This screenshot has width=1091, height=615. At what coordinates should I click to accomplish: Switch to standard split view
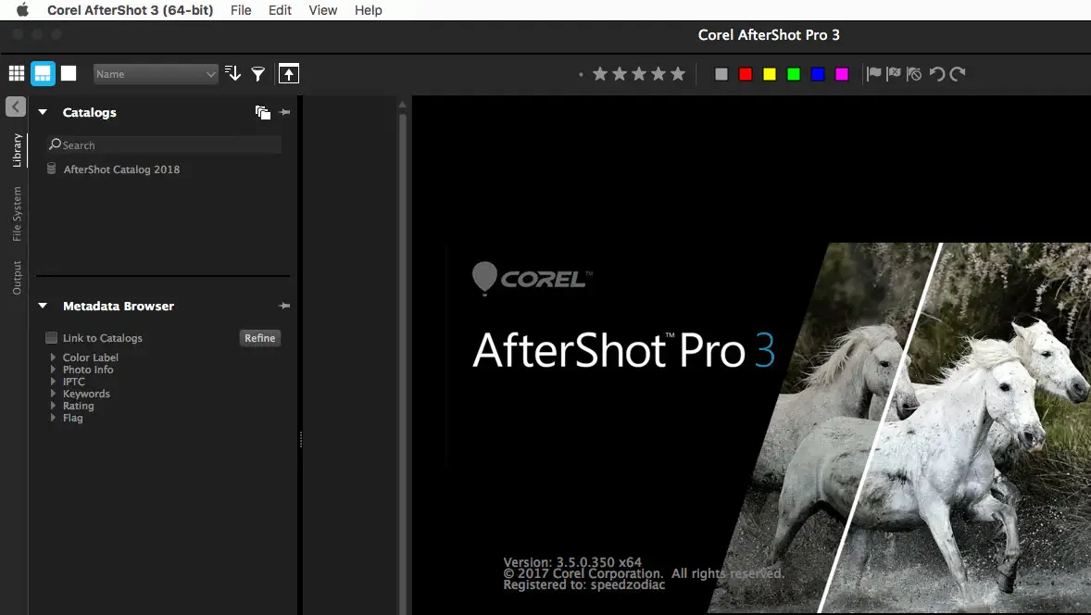click(43, 74)
